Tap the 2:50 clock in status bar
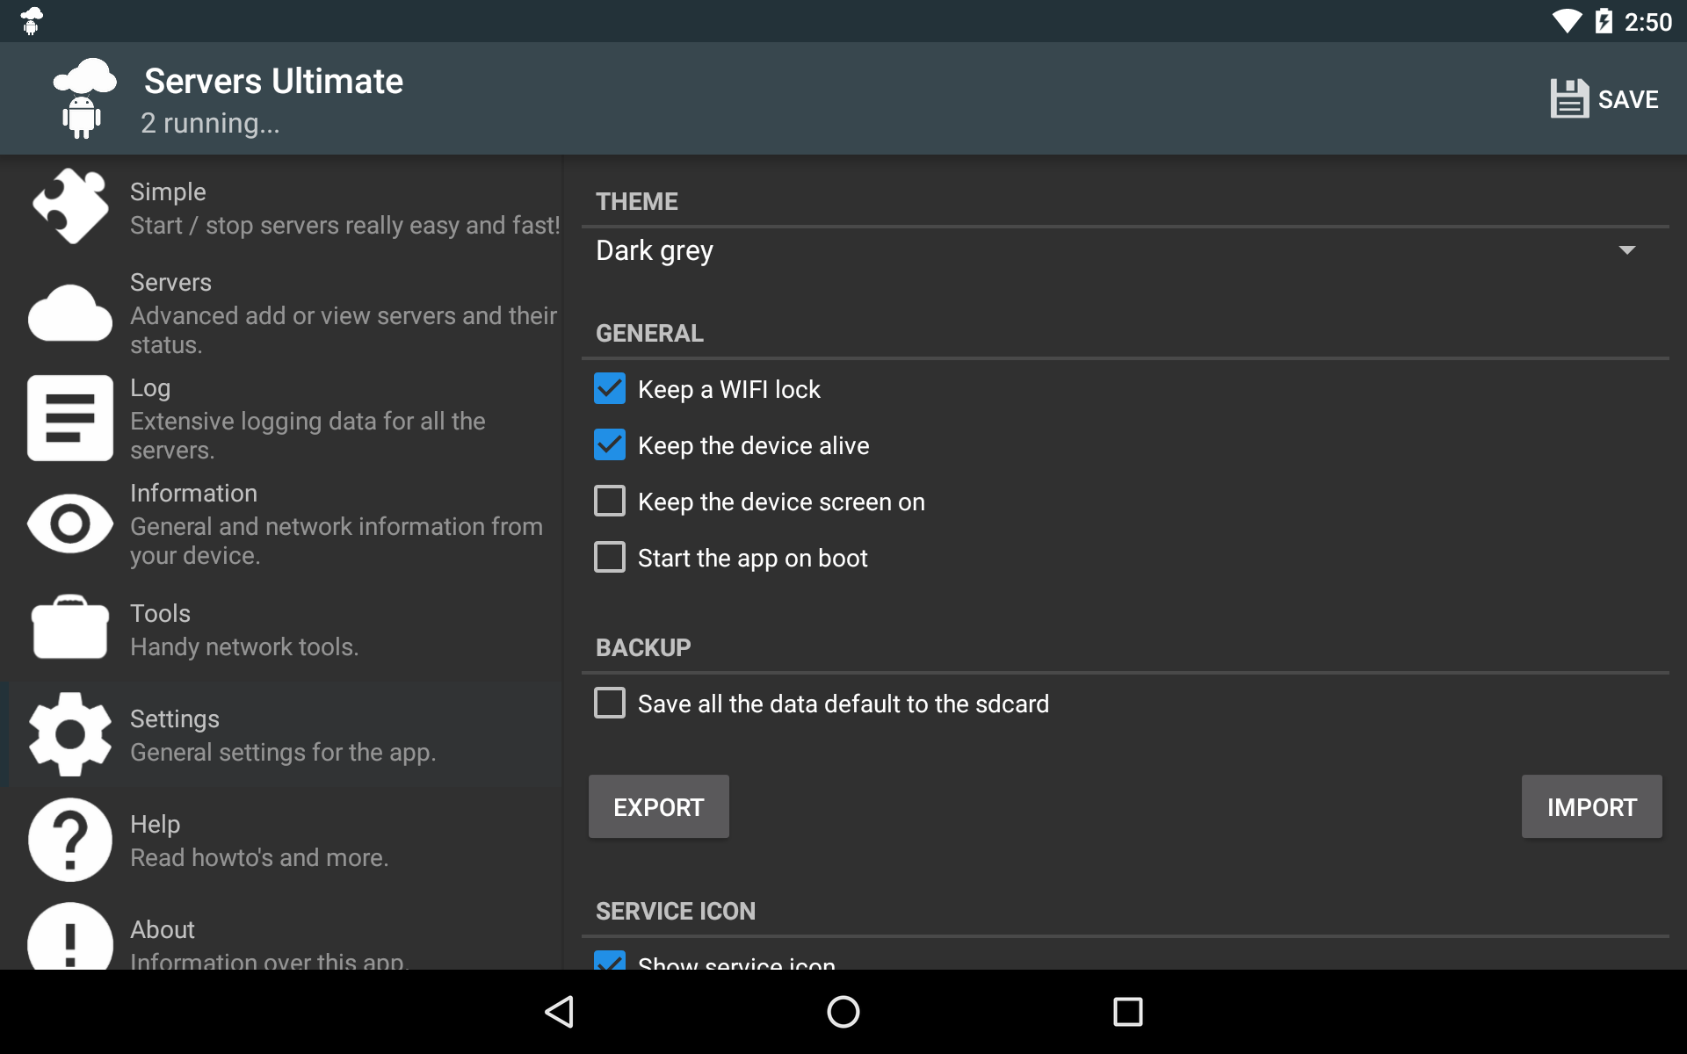This screenshot has width=1687, height=1054. (1648, 22)
